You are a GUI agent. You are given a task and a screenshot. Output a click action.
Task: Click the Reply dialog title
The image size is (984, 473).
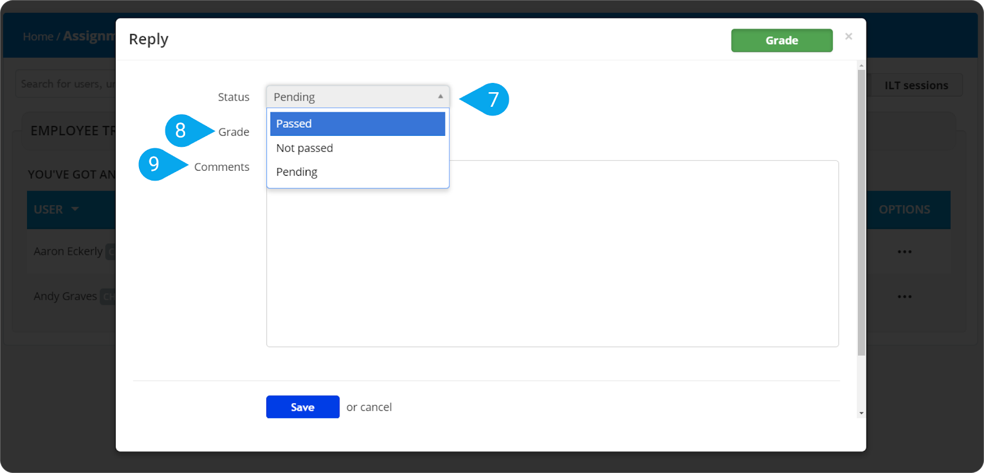point(148,39)
